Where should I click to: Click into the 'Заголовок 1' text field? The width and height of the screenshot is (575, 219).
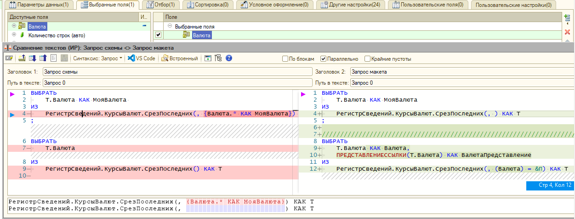coord(177,72)
